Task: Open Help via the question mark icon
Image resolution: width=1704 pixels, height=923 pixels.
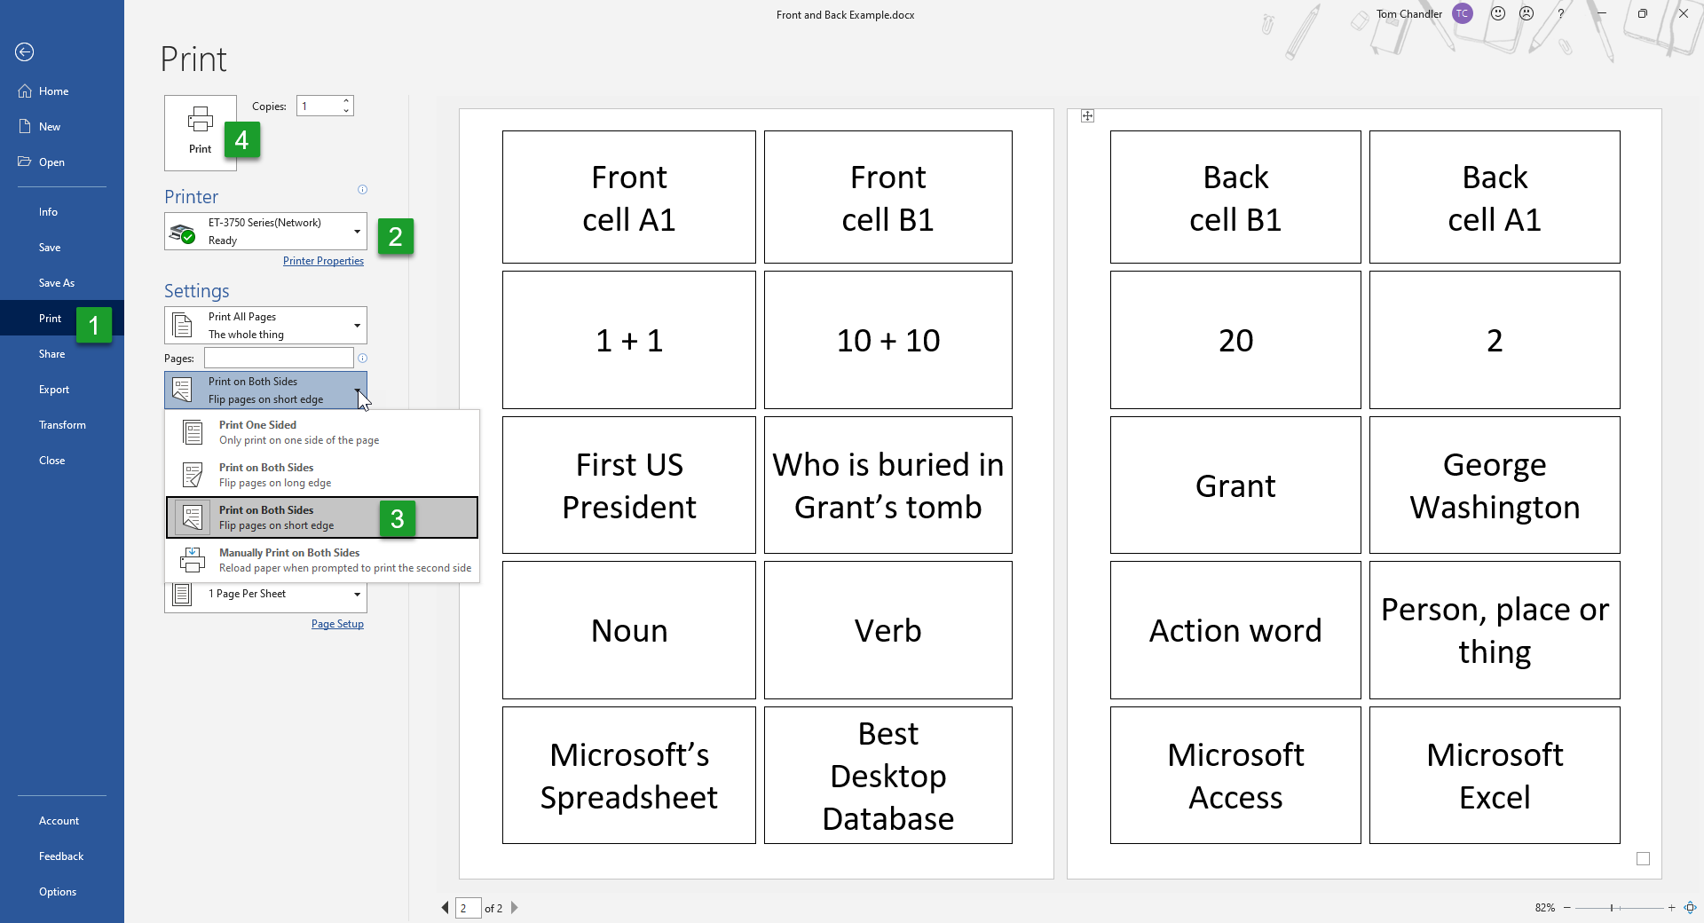Action: 1559,13
